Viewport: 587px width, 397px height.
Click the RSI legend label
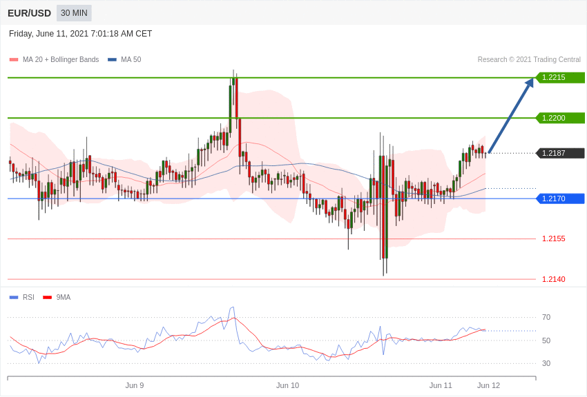point(28,298)
